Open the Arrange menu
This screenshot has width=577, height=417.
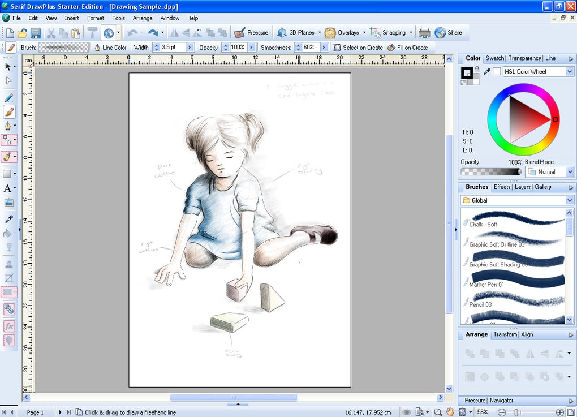pyautogui.click(x=143, y=18)
